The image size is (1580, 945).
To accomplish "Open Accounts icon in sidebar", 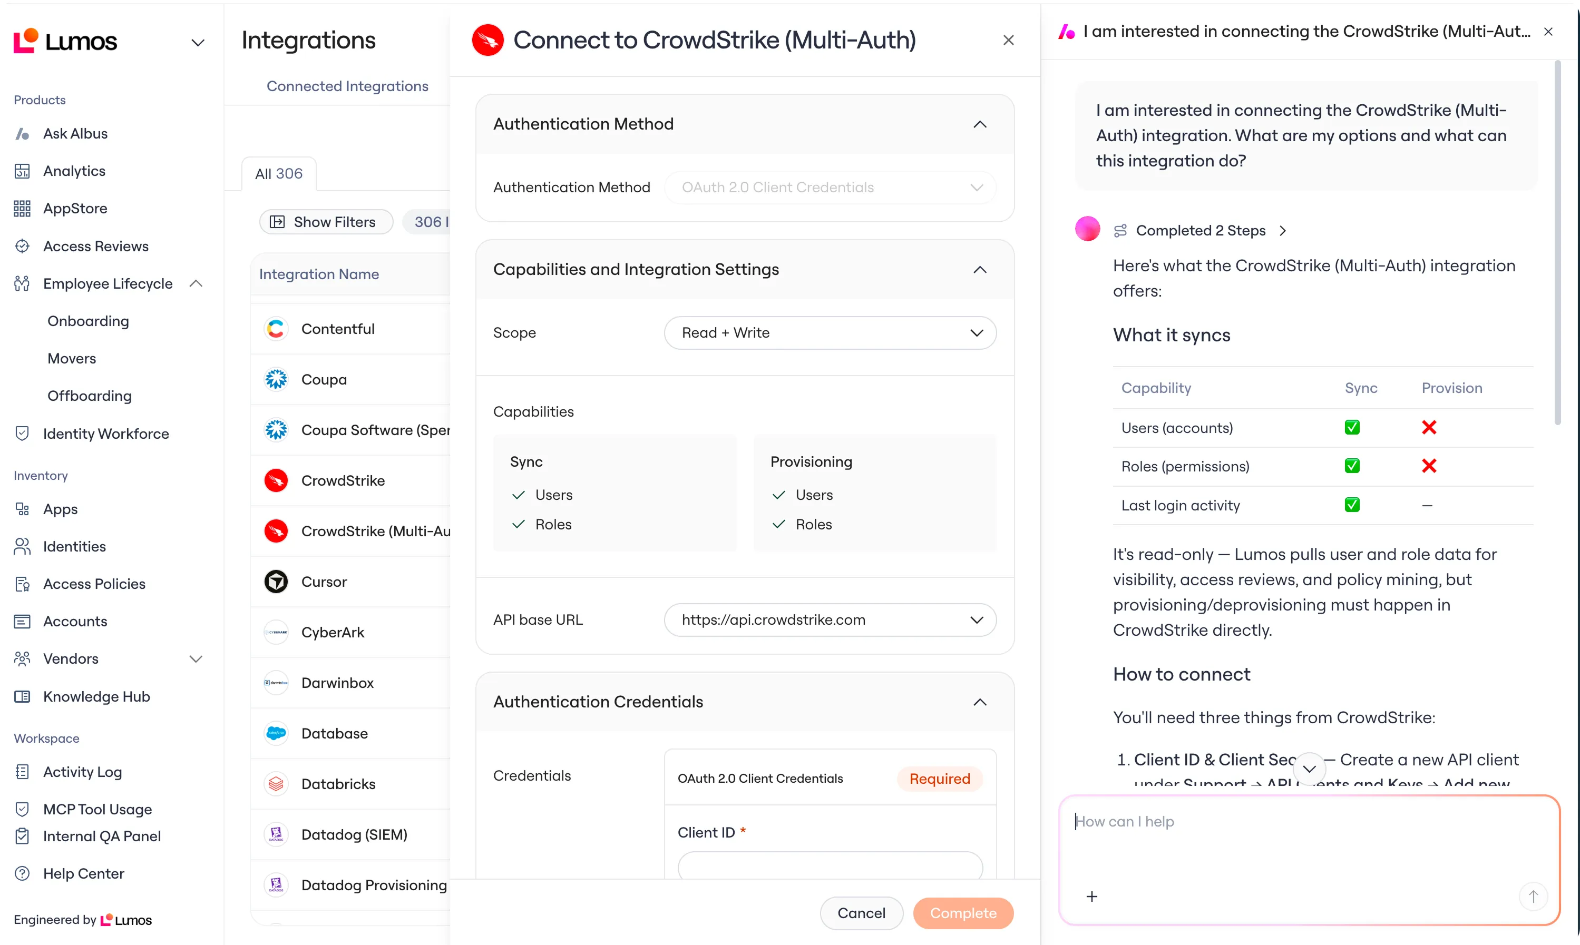I will (x=22, y=622).
